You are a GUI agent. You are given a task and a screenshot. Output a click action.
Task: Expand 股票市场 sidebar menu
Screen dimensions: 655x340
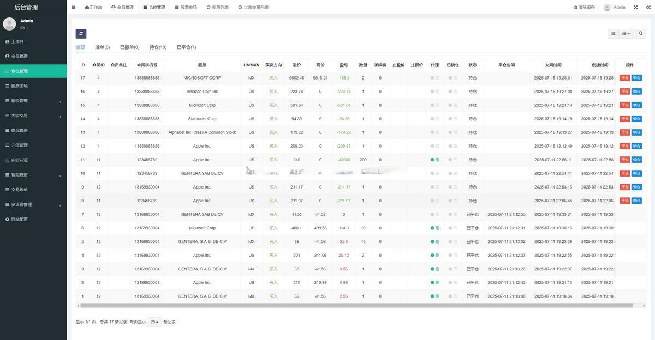coord(33,86)
